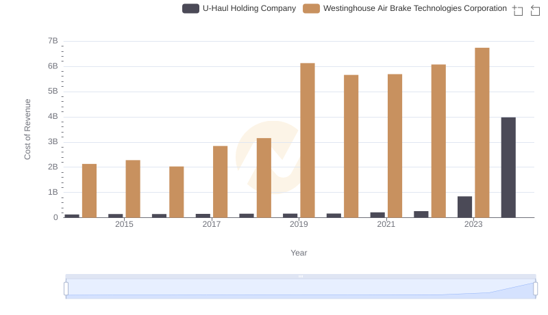Click the zoom reset restore icon
Viewport: 548px width, 315px height.
[535, 10]
